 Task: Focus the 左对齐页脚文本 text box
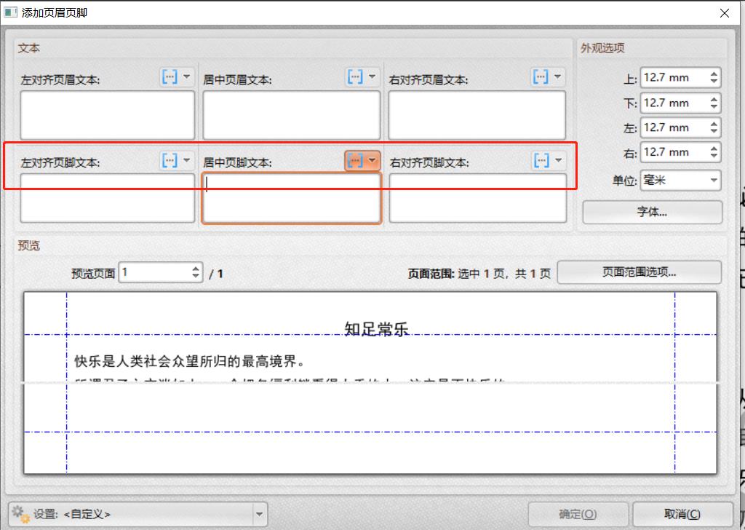[108, 198]
